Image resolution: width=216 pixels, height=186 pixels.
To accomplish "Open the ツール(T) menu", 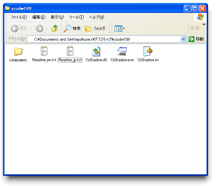I will coord(76,17).
